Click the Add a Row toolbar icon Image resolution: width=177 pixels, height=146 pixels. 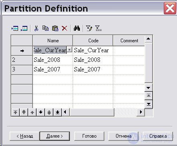tap(24, 28)
